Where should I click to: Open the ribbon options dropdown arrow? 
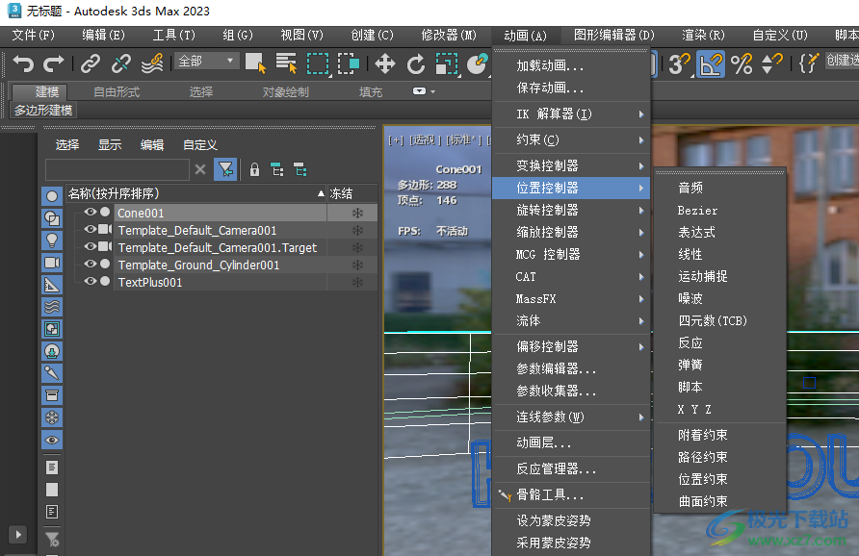pyautogui.click(x=425, y=91)
